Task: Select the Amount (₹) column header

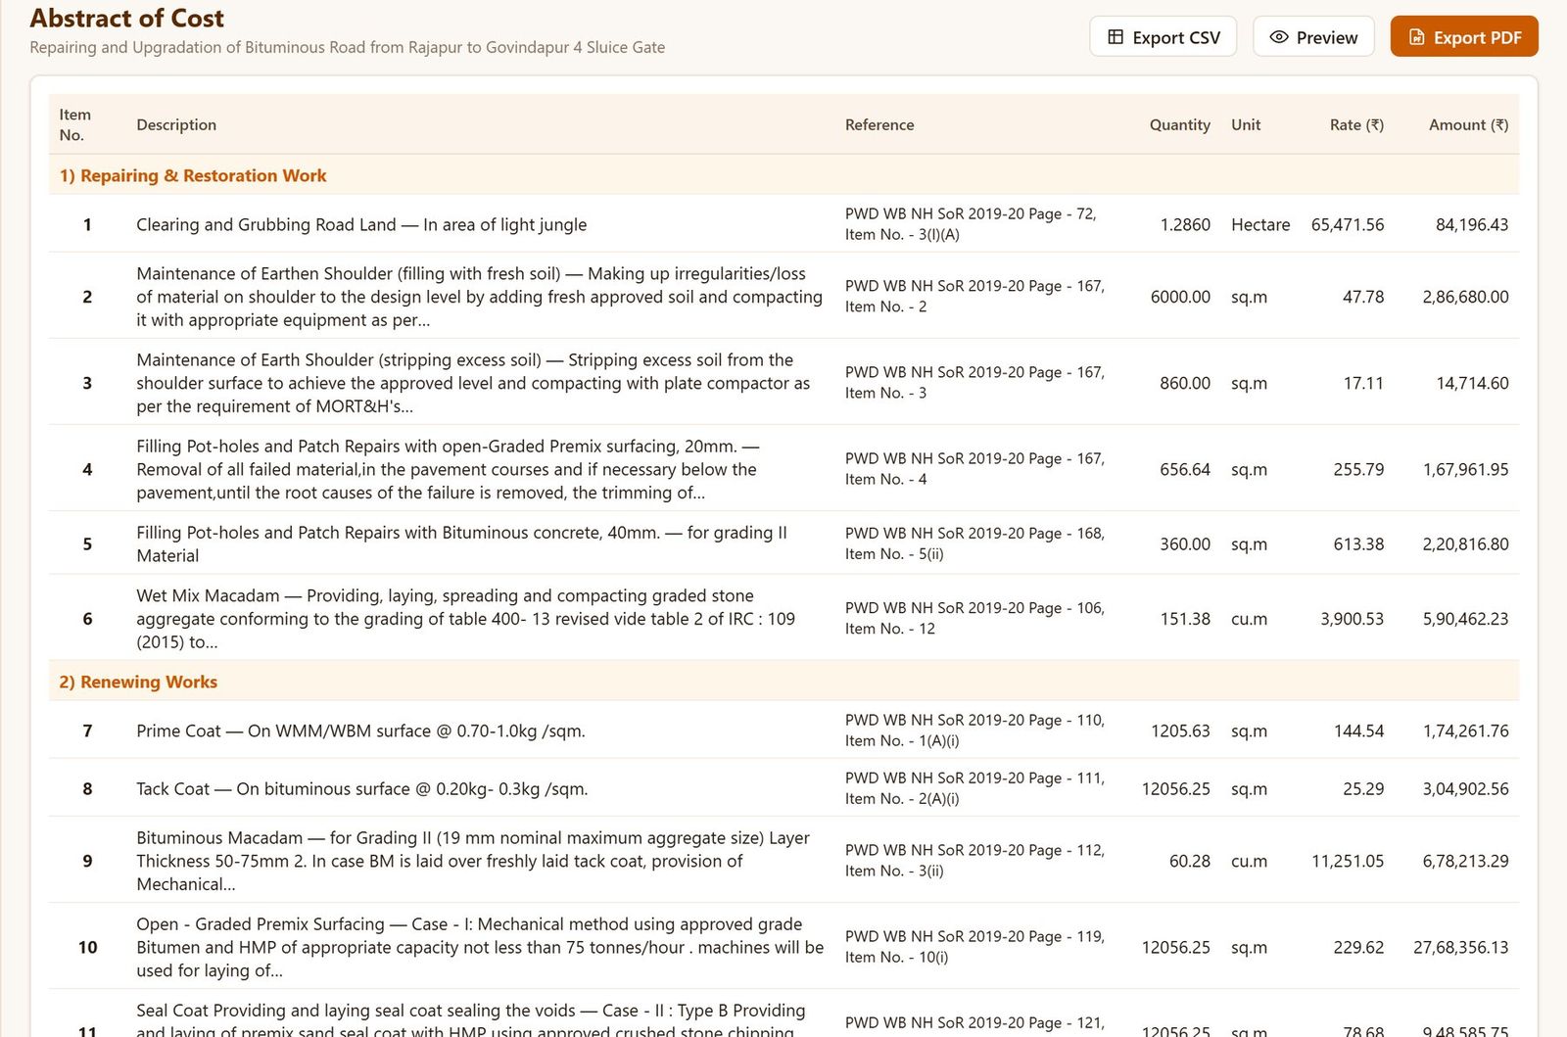Action: (1468, 124)
